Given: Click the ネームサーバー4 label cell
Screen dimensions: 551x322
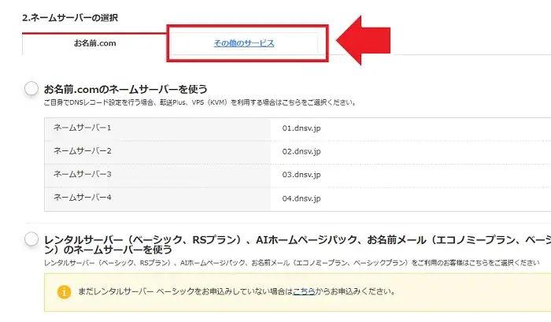Looking at the screenshot, I should coord(157,198).
